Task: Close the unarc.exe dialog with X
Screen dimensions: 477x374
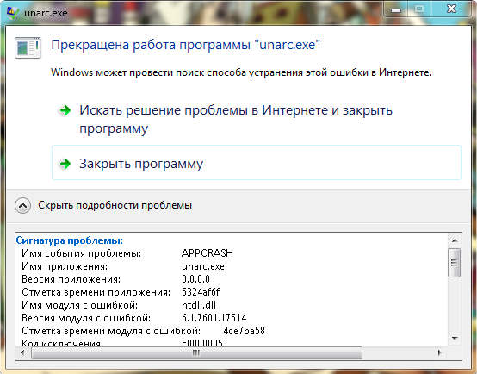Action: 452,9
